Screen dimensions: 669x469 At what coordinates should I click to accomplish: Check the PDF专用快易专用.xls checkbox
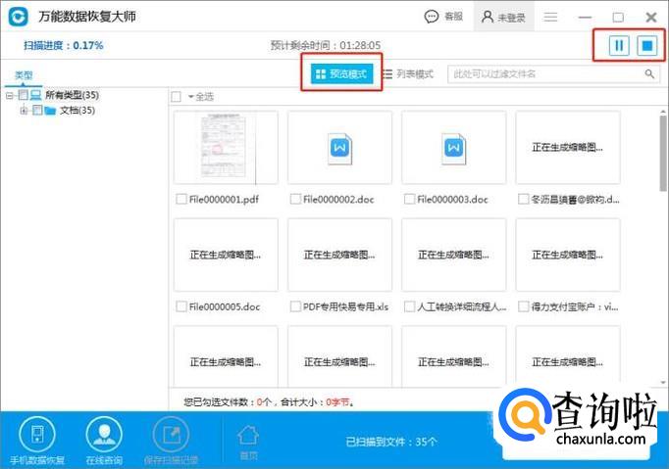(x=295, y=306)
